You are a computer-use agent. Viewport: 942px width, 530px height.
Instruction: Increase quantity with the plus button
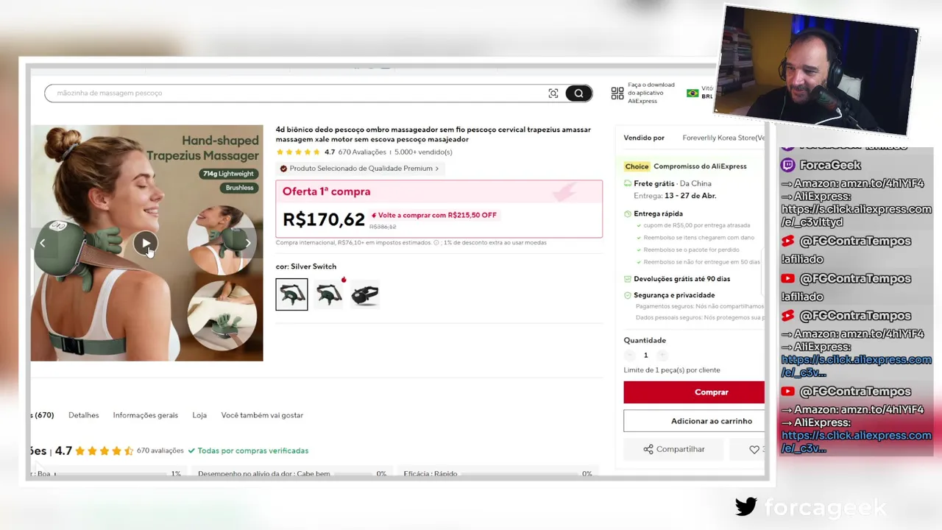pyautogui.click(x=662, y=356)
